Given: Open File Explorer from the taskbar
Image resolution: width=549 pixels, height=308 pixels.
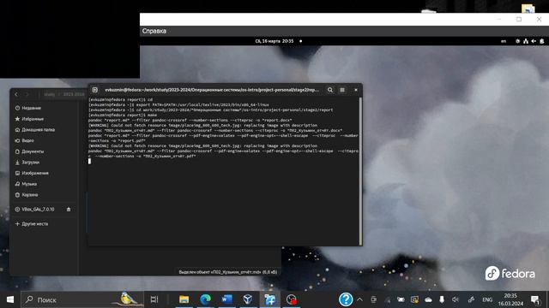Looking at the screenshot, I should [x=184, y=299].
